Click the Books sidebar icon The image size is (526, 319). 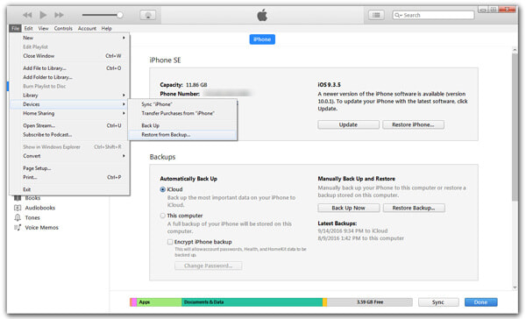point(18,198)
